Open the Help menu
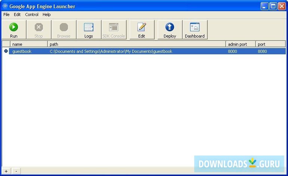The height and width of the screenshot is (176, 288). point(46,15)
